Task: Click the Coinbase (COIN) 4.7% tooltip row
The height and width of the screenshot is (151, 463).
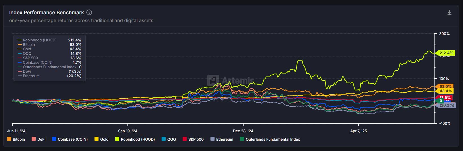Action: pos(50,62)
